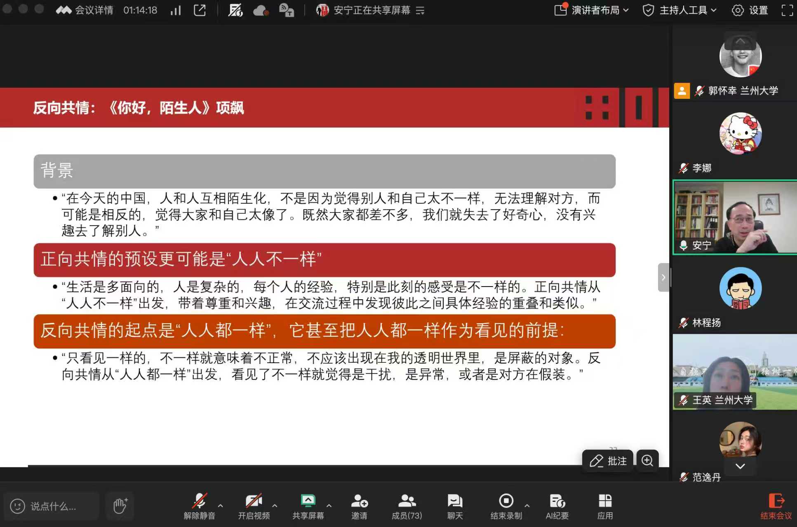This screenshot has height=527, width=797.
Task: Stop recording via 结束录制
Action: coord(506,506)
